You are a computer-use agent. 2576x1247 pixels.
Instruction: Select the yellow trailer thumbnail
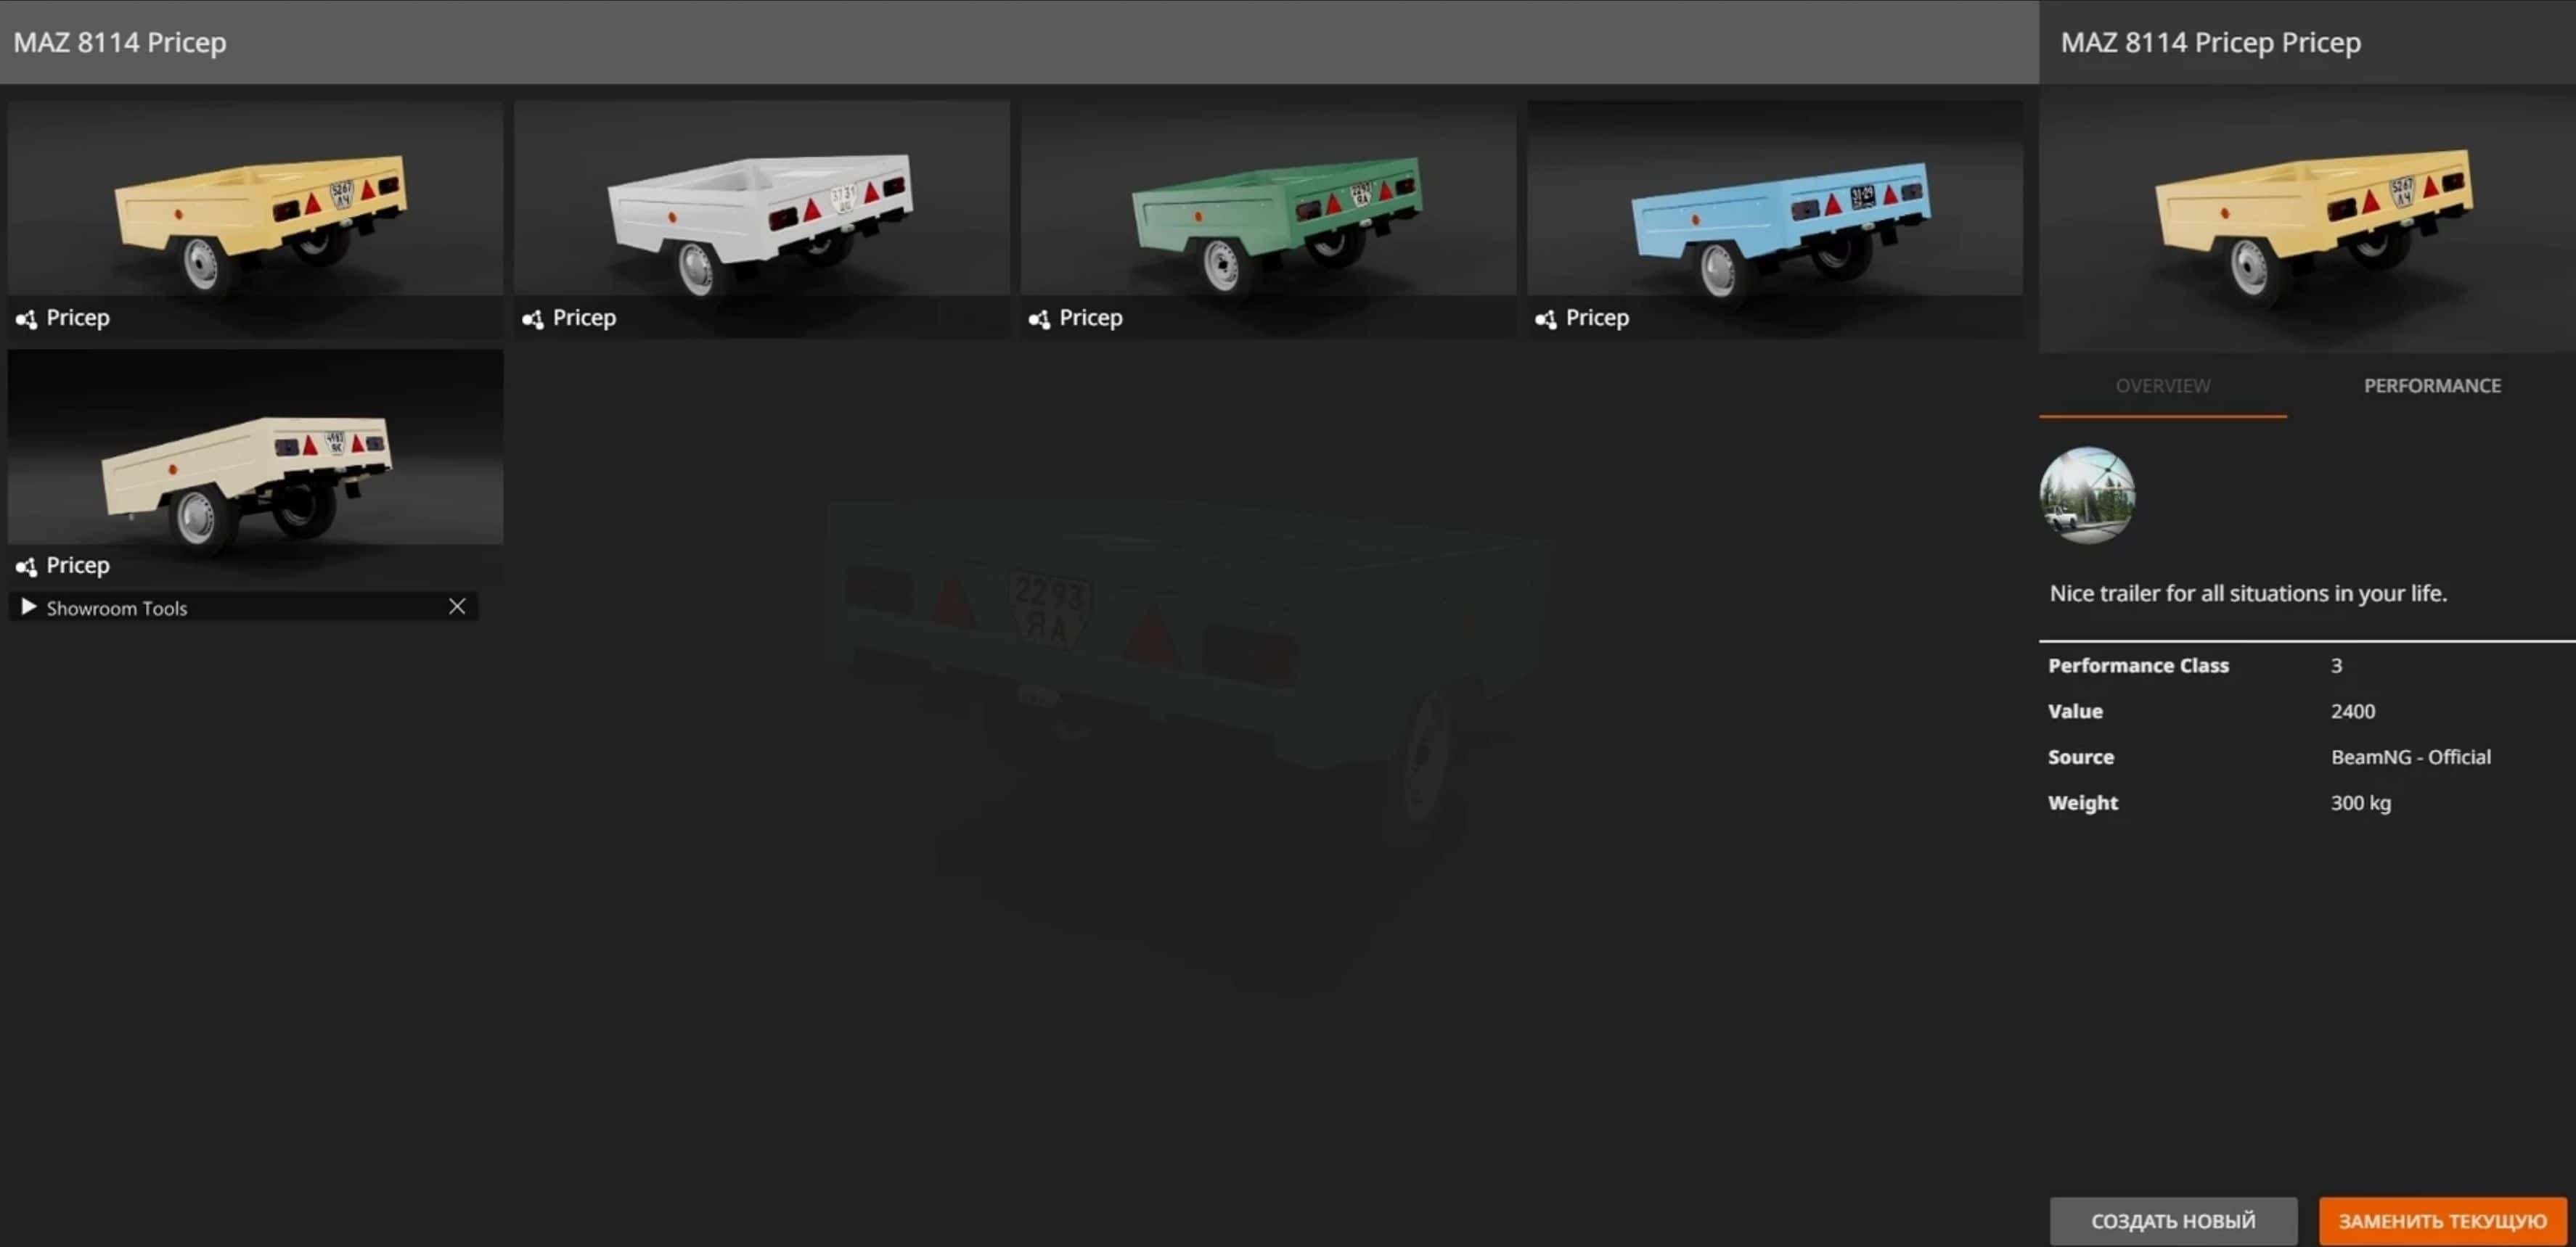tap(255, 199)
